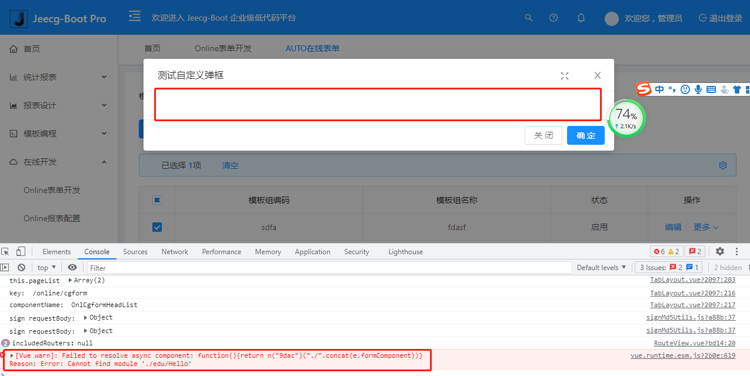The height and width of the screenshot is (376, 750).
Task: Open the DevTools Application tab
Action: 313,252
